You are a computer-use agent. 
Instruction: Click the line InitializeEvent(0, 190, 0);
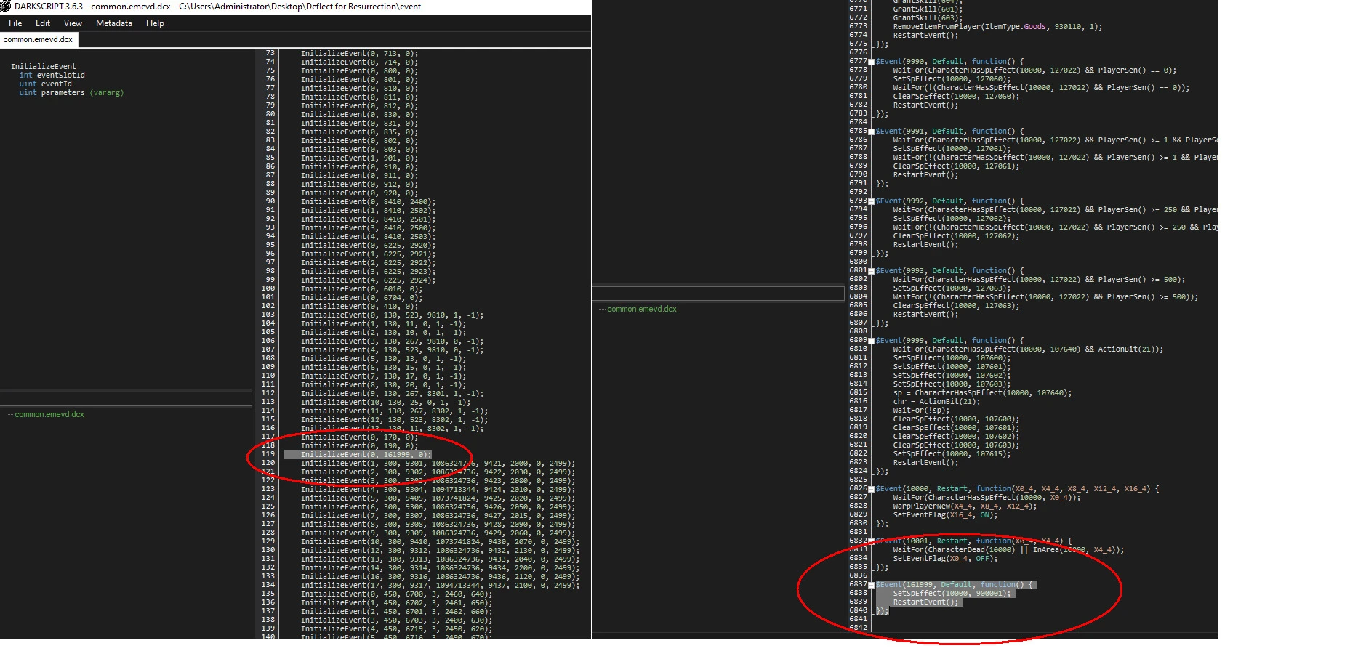[x=359, y=446]
